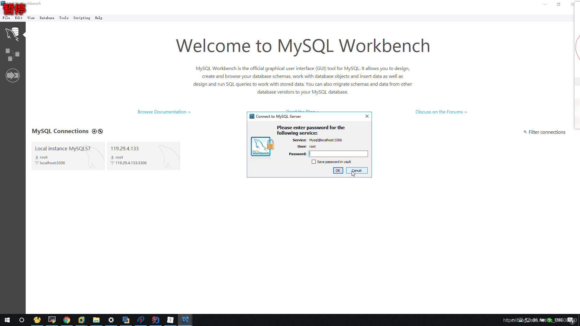Follow the Browse Documentation link
580x326 pixels.
click(x=164, y=112)
